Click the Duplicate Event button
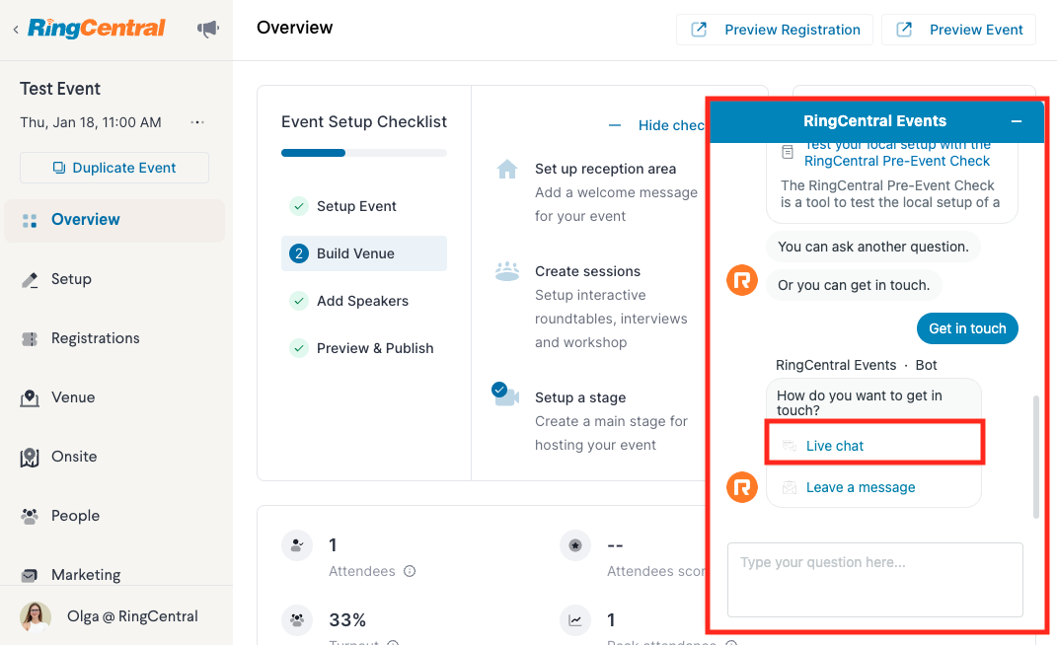Screen dimensions: 1057x645 (x=113, y=168)
